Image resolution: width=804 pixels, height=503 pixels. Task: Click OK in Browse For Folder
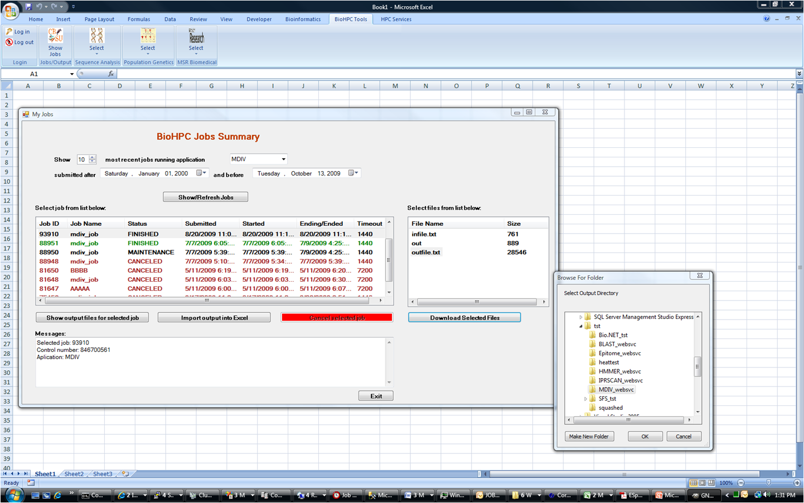645,437
